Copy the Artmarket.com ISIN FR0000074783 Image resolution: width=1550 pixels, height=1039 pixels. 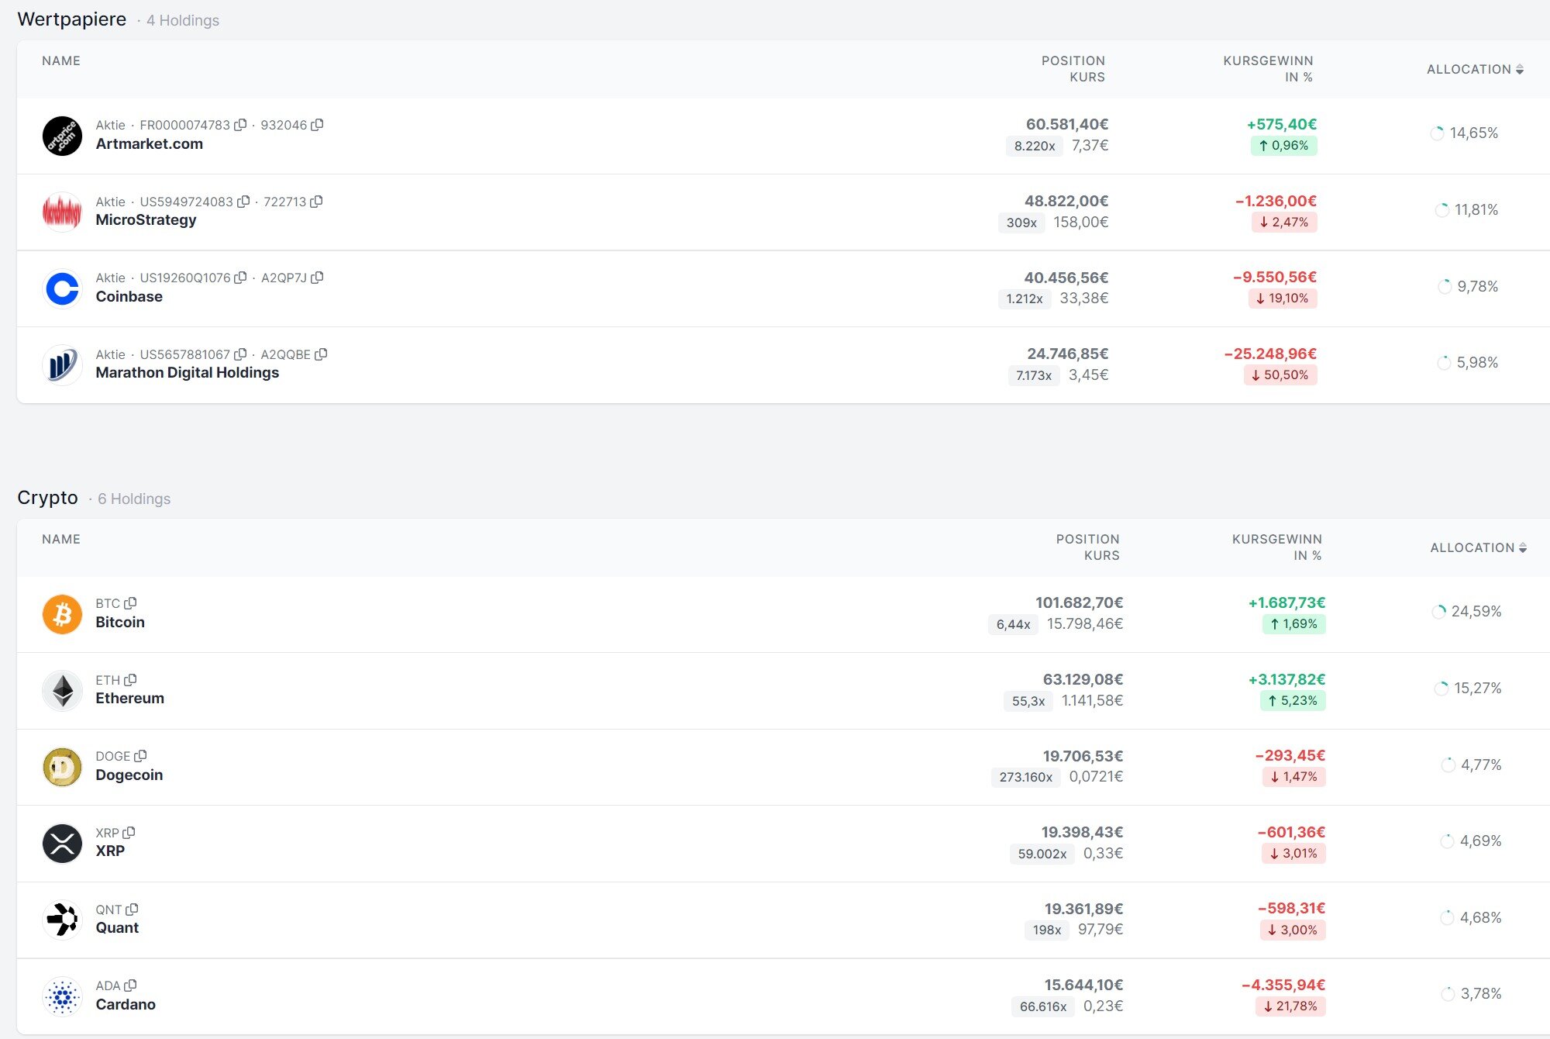(x=240, y=125)
